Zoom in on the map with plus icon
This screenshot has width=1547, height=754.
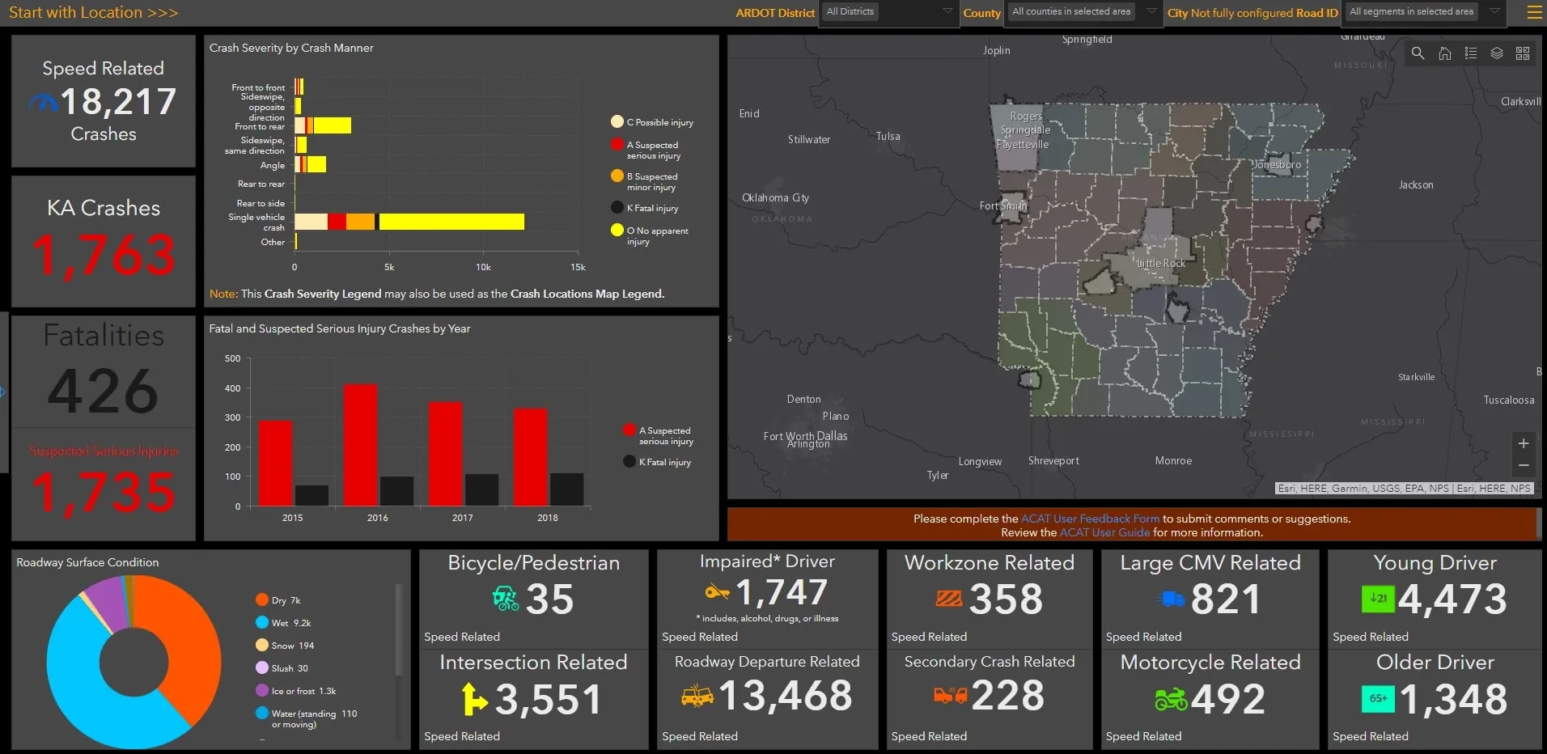point(1524,443)
